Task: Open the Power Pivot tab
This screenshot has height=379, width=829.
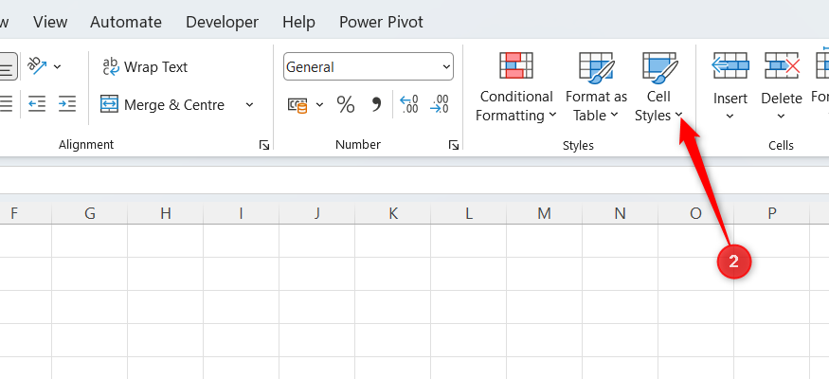Action: click(381, 22)
